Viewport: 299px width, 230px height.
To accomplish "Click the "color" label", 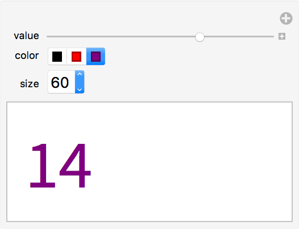I will [x=27, y=56].
